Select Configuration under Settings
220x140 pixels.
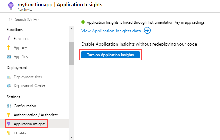[25, 106]
